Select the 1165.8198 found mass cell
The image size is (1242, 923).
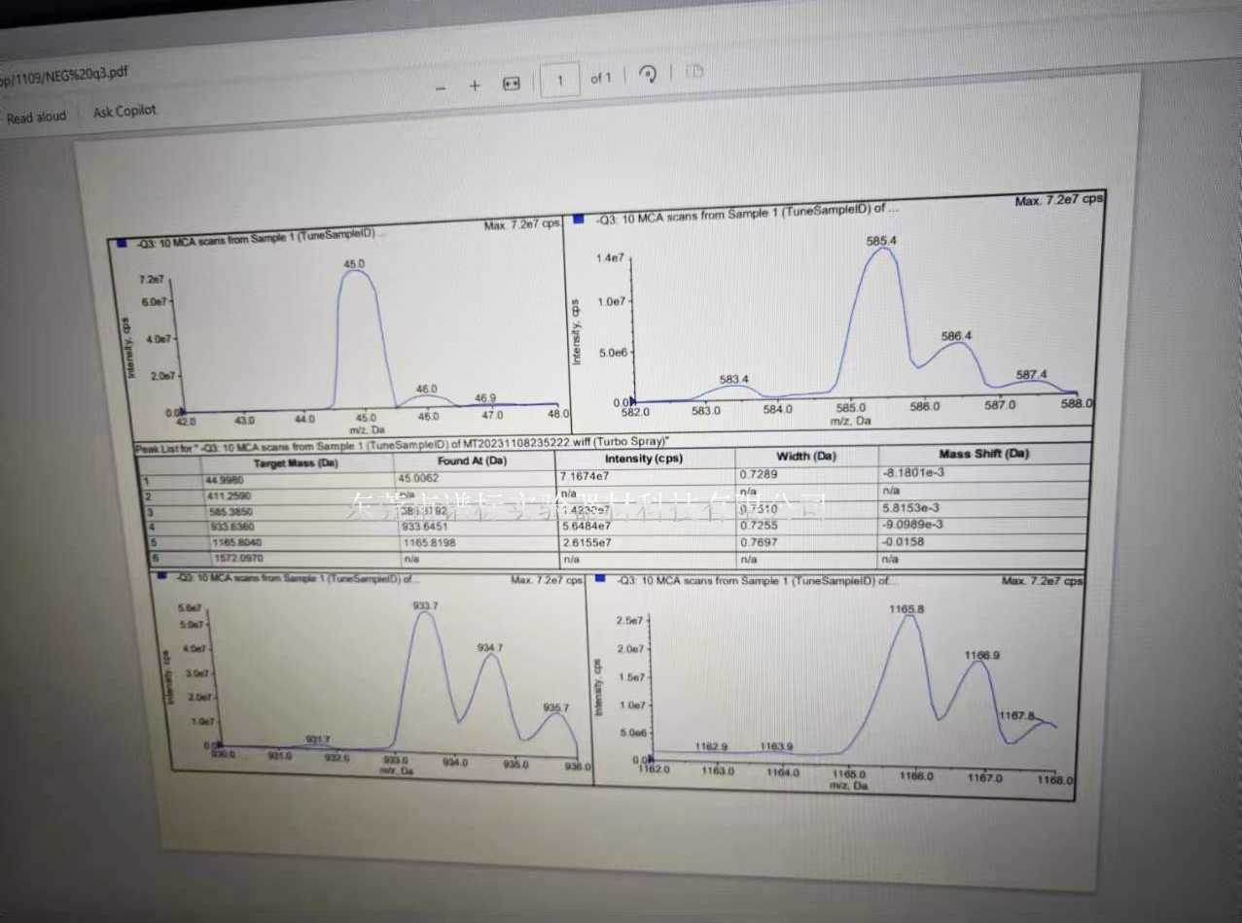(x=428, y=543)
